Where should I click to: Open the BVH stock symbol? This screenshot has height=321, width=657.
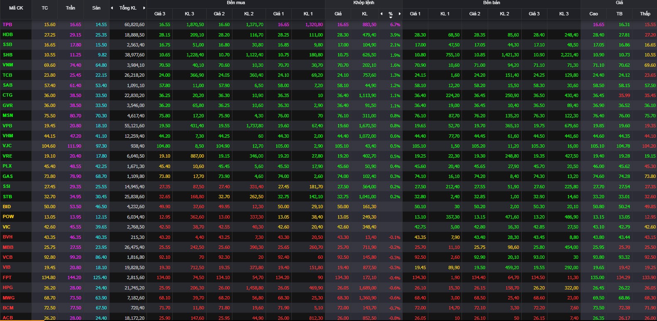pos(7,237)
